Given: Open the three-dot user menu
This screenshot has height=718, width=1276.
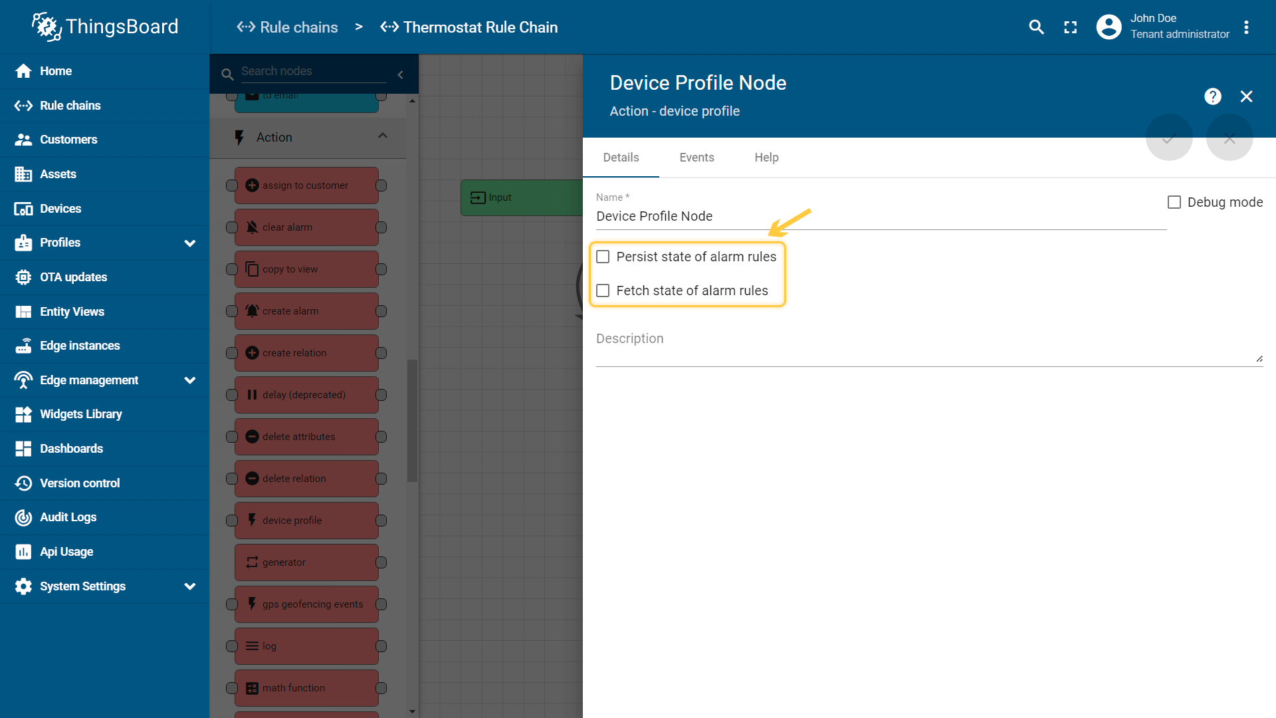Looking at the screenshot, I should (x=1246, y=27).
